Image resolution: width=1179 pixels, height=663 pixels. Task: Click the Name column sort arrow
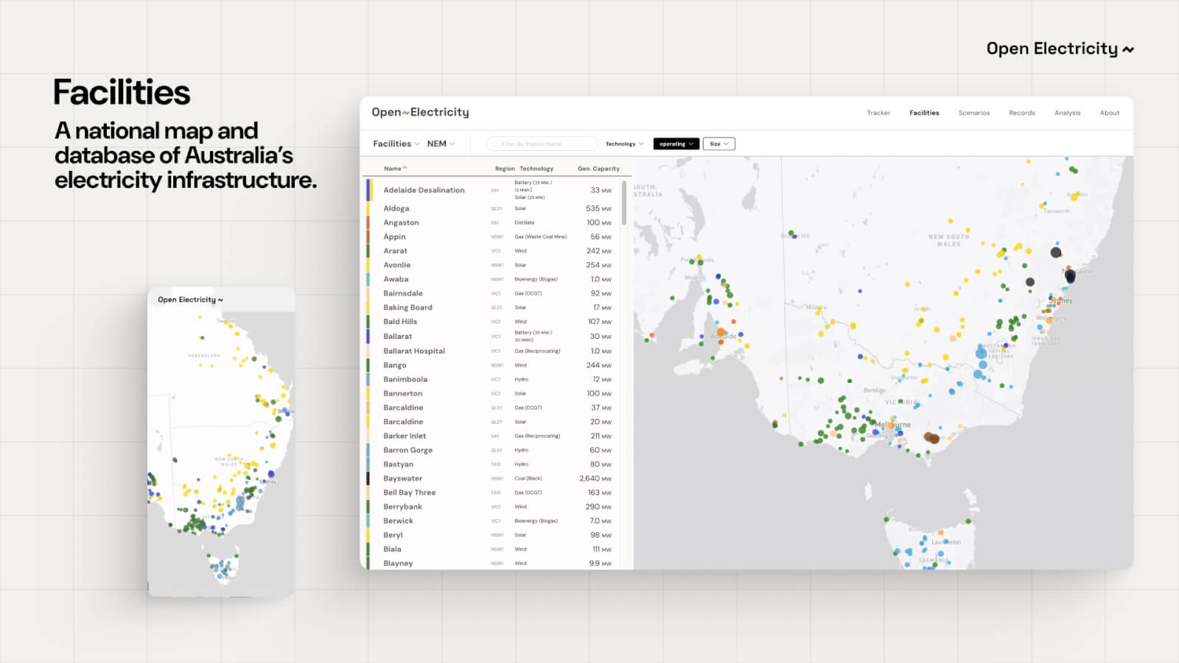[405, 168]
